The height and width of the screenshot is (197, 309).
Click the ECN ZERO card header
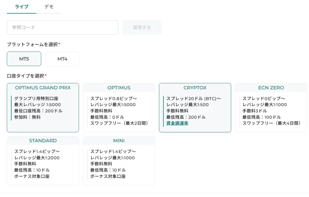(271, 88)
